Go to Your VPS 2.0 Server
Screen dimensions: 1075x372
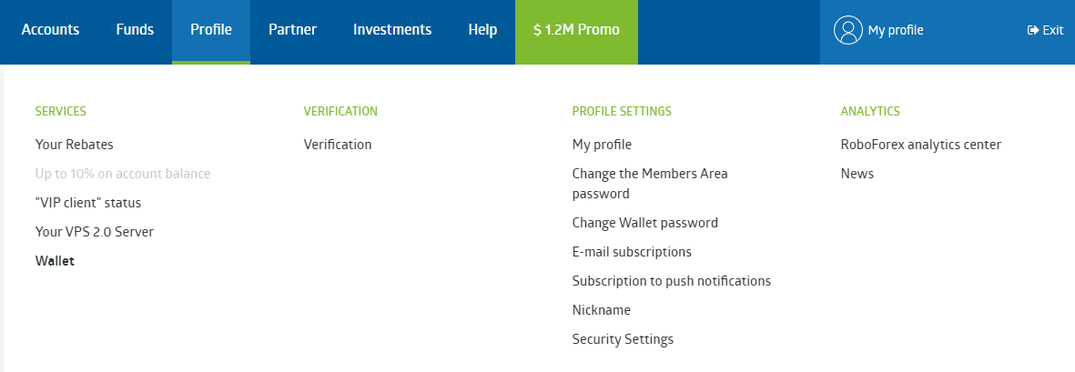pyautogui.click(x=95, y=232)
